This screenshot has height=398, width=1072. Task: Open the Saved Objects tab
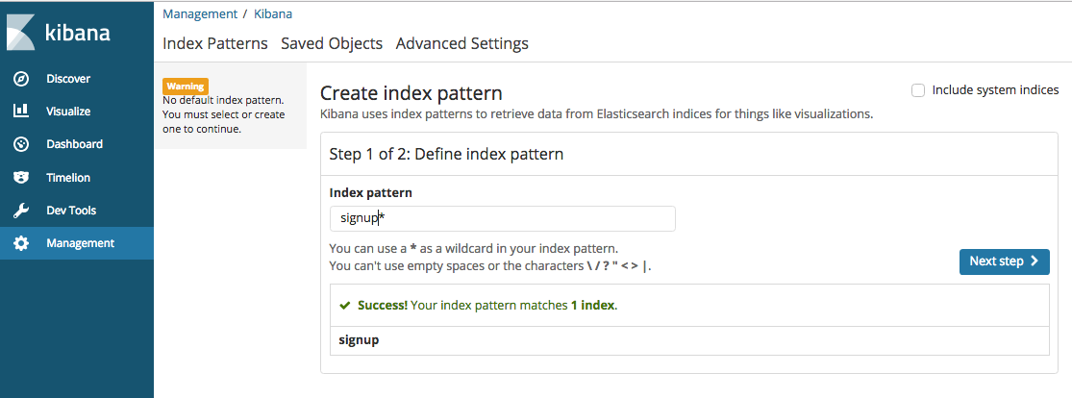[332, 43]
